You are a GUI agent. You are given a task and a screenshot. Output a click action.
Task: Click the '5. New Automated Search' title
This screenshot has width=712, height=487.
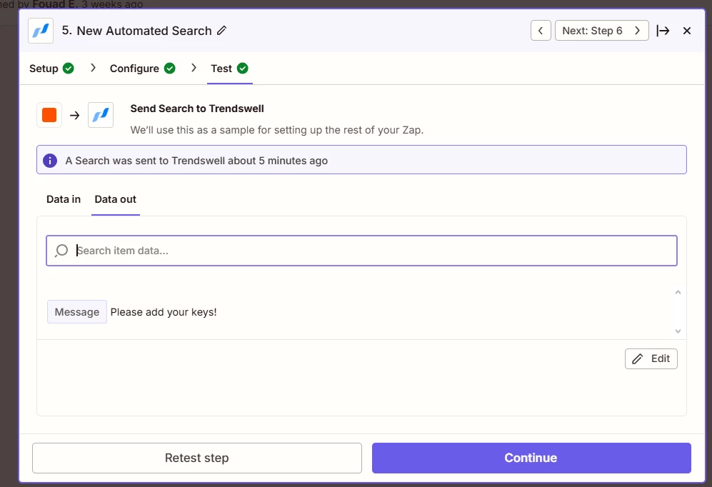coord(136,31)
